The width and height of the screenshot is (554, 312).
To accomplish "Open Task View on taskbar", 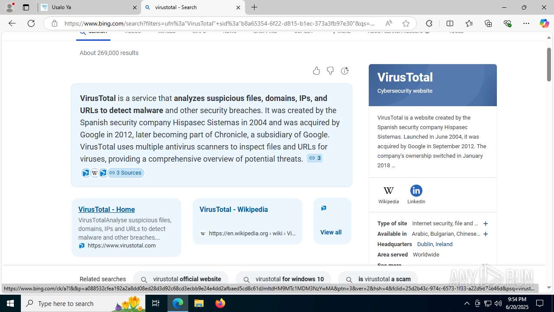I will (x=156, y=303).
